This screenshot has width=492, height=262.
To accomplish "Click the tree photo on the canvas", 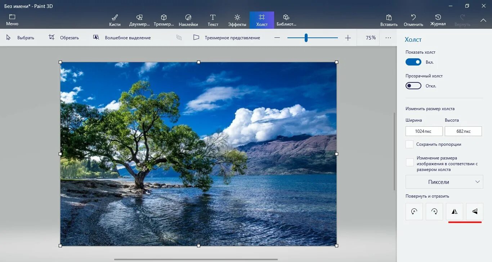I will (x=198, y=154).
